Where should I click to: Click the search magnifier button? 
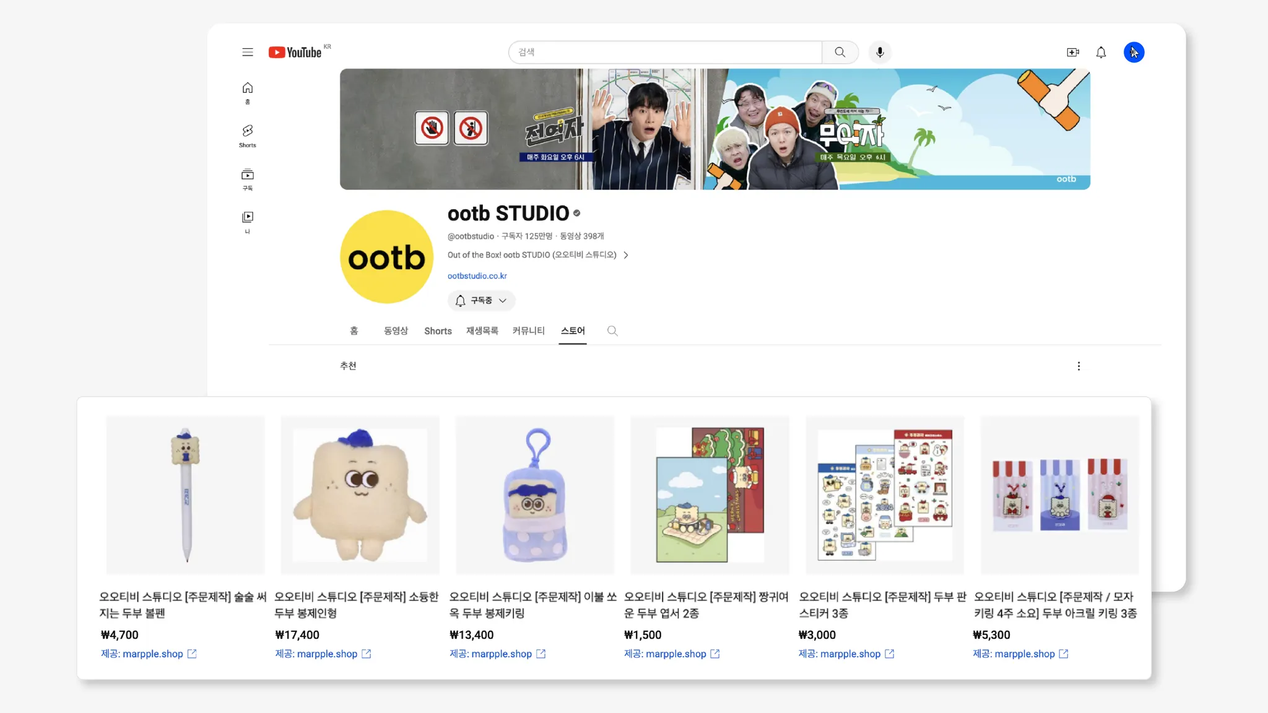tap(840, 52)
